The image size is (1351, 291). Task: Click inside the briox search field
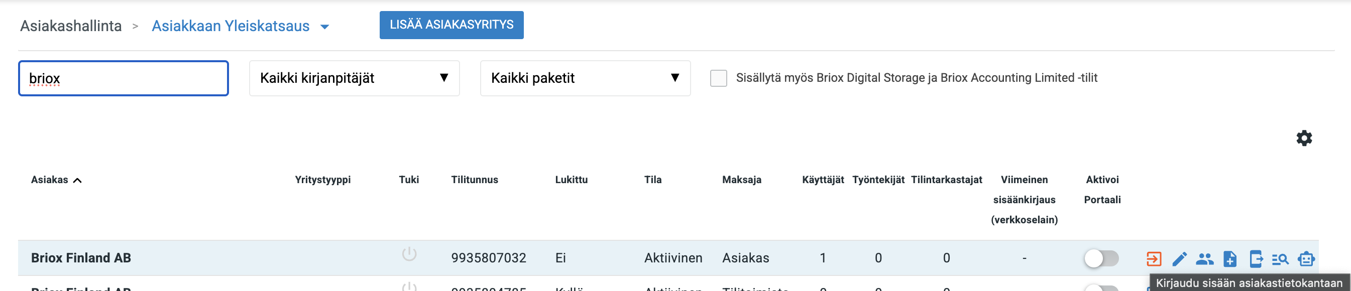pyautogui.click(x=123, y=78)
